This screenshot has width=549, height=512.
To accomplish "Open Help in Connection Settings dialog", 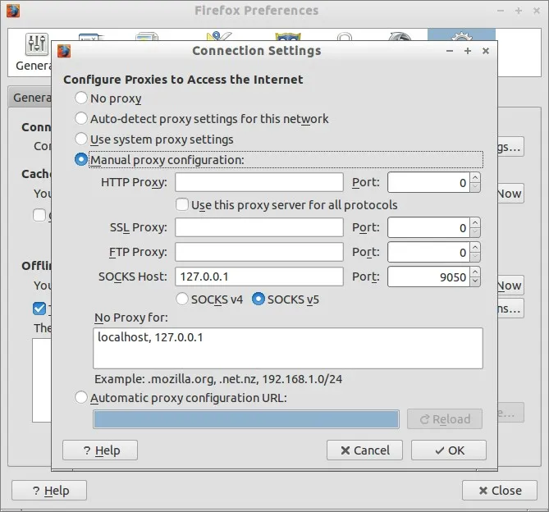I will tap(100, 450).
